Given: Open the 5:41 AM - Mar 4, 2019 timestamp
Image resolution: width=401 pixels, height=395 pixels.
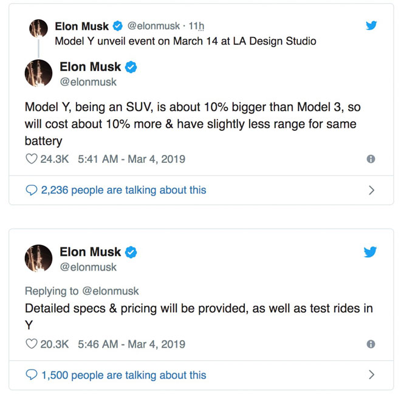Looking at the screenshot, I should [132, 159].
